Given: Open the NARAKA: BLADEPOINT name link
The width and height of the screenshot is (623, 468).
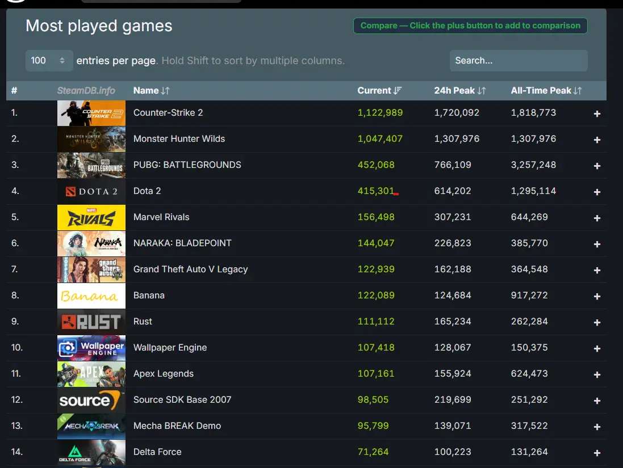Looking at the screenshot, I should click(x=182, y=243).
